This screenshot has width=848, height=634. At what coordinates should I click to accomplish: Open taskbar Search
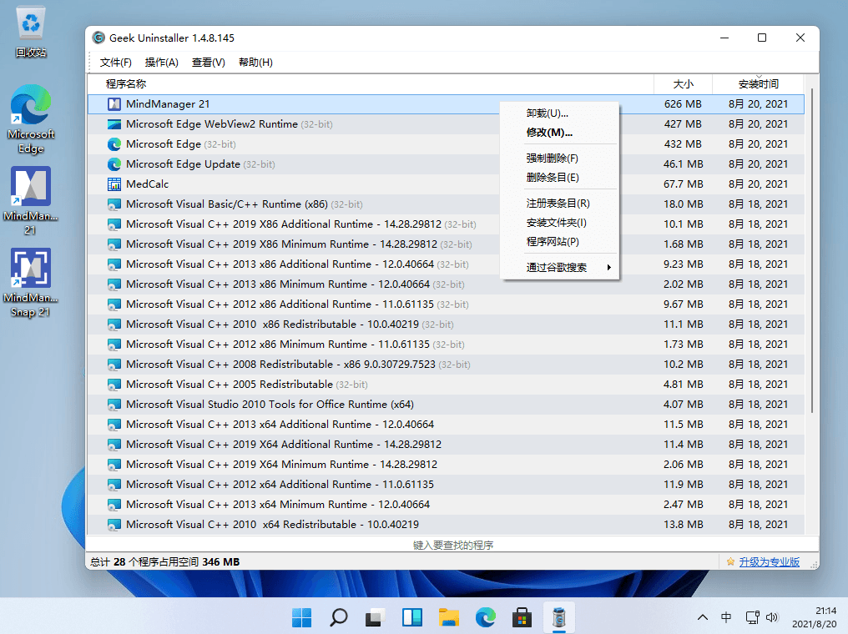pyautogui.click(x=339, y=617)
